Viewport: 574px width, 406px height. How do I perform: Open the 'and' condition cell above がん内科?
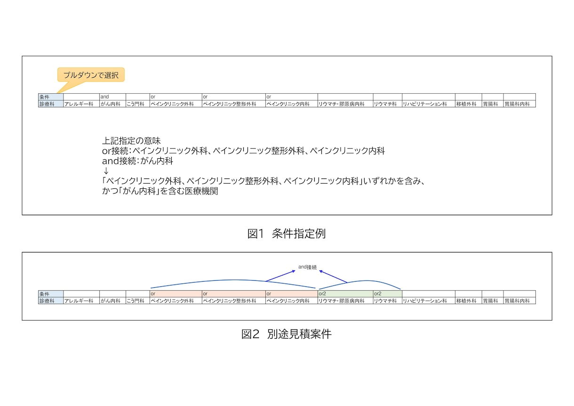(x=112, y=97)
